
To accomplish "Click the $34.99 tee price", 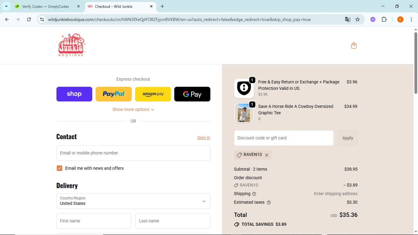I will (351, 106).
